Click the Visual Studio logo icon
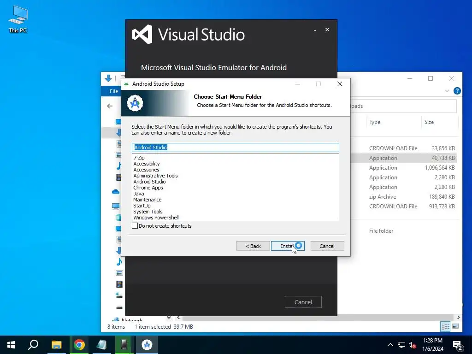Image resolution: width=472 pixels, height=354 pixels. pyautogui.click(x=142, y=34)
